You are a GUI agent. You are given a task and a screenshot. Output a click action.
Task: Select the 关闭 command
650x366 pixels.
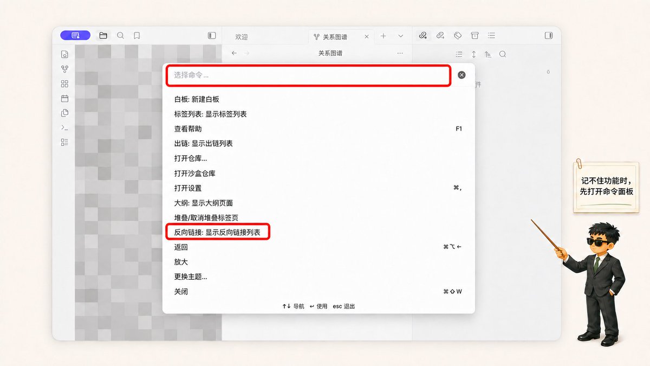tap(318, 292)
